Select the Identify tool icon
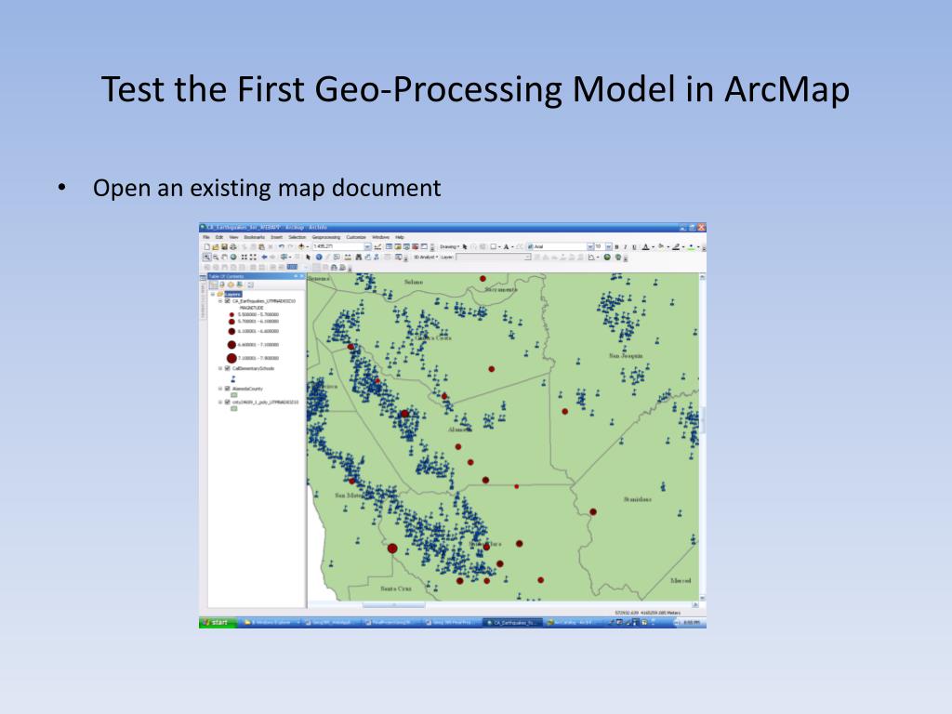The width and height of the screenshot is (952, 714). [319, 257]
